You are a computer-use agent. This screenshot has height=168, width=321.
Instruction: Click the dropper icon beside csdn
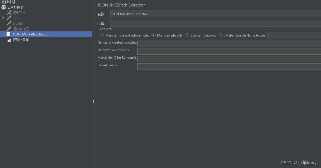click(x=9, y=18)
